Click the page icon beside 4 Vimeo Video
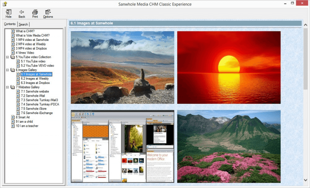310x188 pixels. tap(13, 53)
